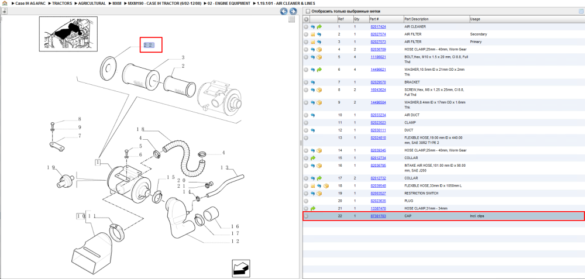
Task: Click the green arrow icon in ref 17 COLLAR row
Action: 319,178
